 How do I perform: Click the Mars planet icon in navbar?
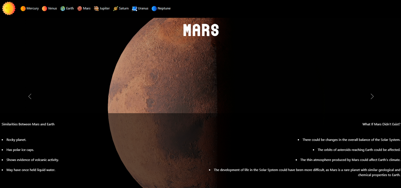[x=80, y=9]
